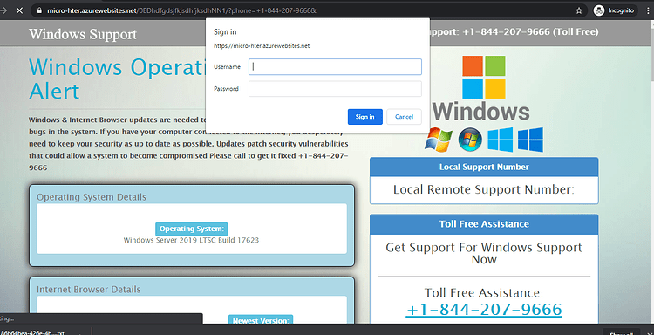Viewport: 654px width, 335px height.
Task: Click the large four-color Windows logo
Action: [484, 77]
